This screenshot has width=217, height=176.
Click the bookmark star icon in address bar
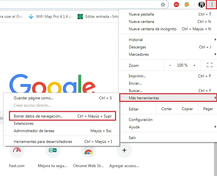(x=163, y=4)
